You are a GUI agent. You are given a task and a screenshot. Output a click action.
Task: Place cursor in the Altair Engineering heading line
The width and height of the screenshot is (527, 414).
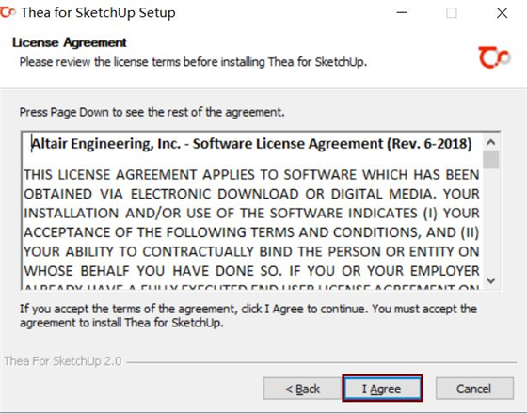click(x=251, y=144)
